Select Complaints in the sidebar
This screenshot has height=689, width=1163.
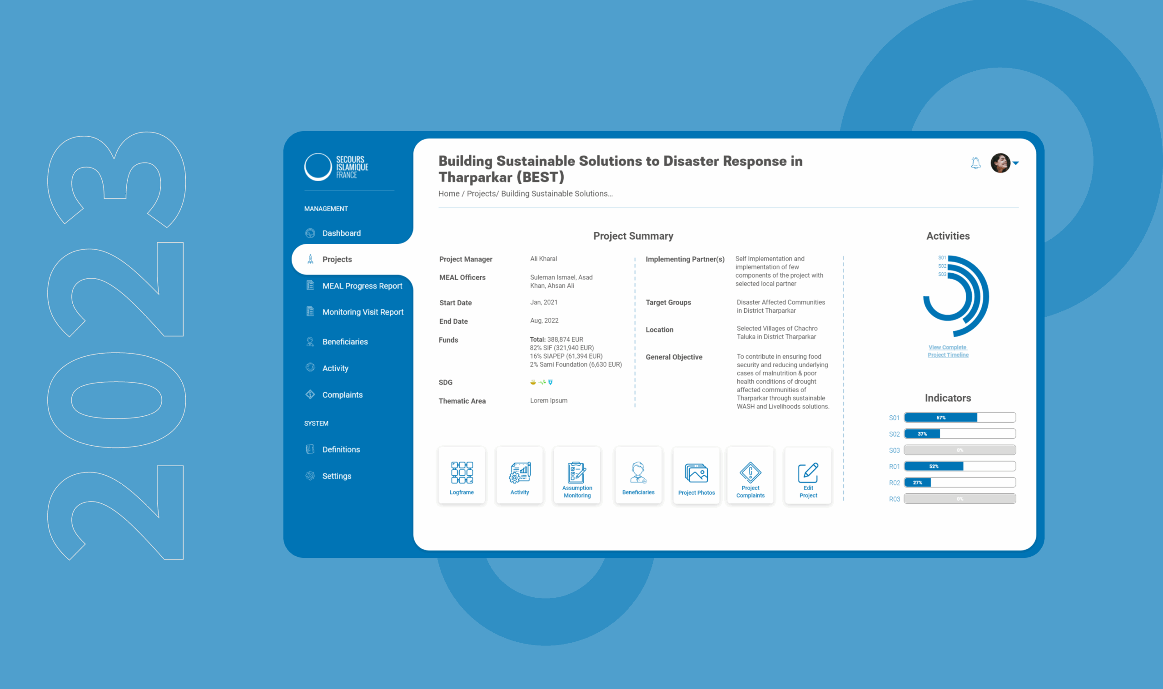coord(342,394)
